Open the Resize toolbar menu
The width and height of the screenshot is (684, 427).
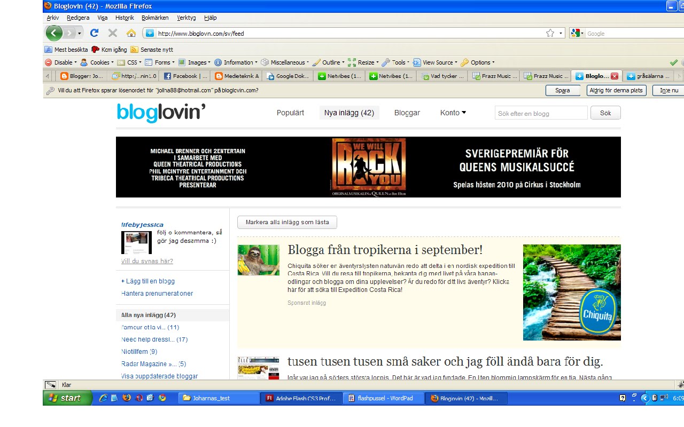pyautogui.click(x=363, y=62)
